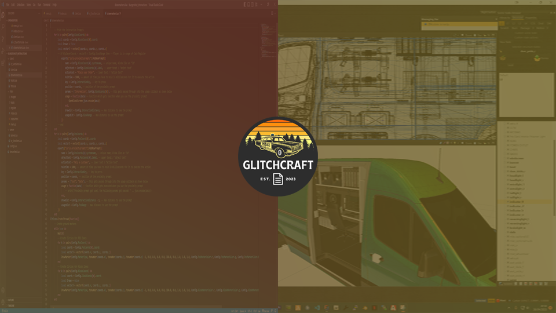Toggle the headlight_l node checkbox
The width and height of the screenshot is (556, 313).
[508, 176]
